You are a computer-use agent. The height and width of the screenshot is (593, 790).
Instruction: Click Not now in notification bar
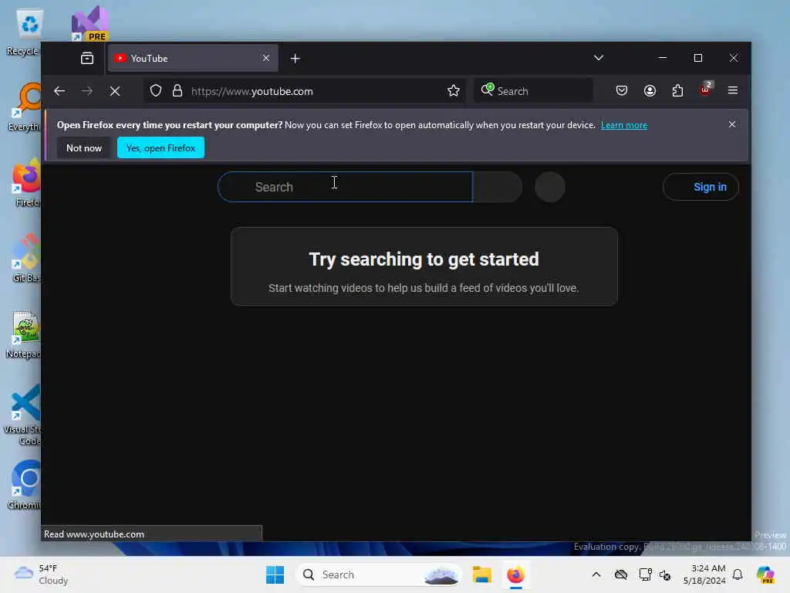(84, 147)
